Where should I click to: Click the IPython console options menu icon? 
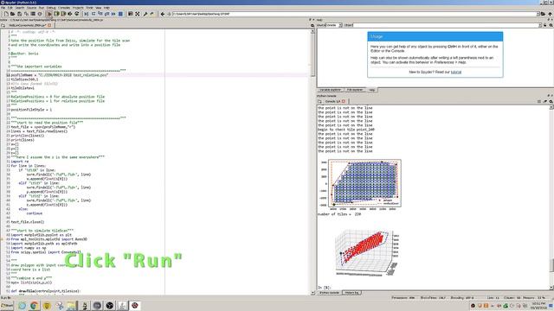[551, 102]
